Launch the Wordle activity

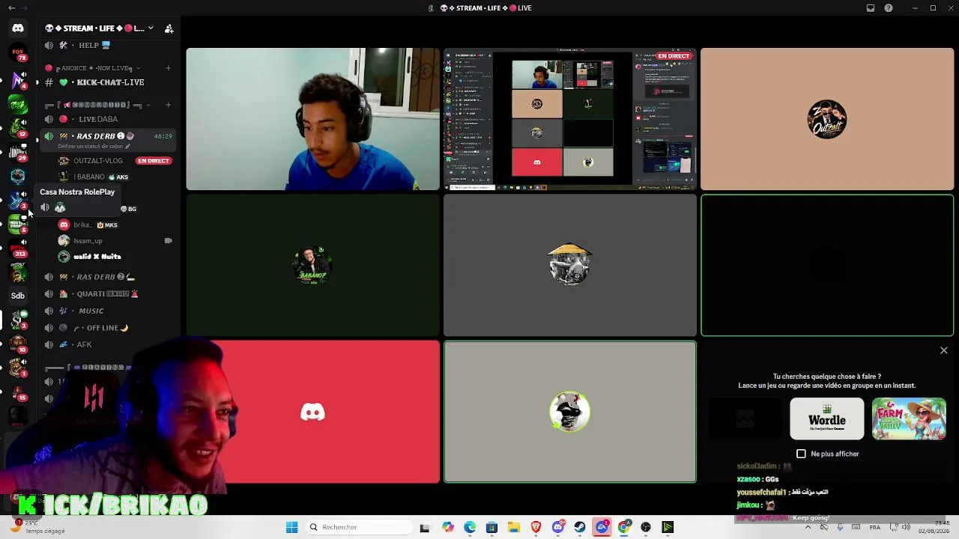[x=826, y=418]
